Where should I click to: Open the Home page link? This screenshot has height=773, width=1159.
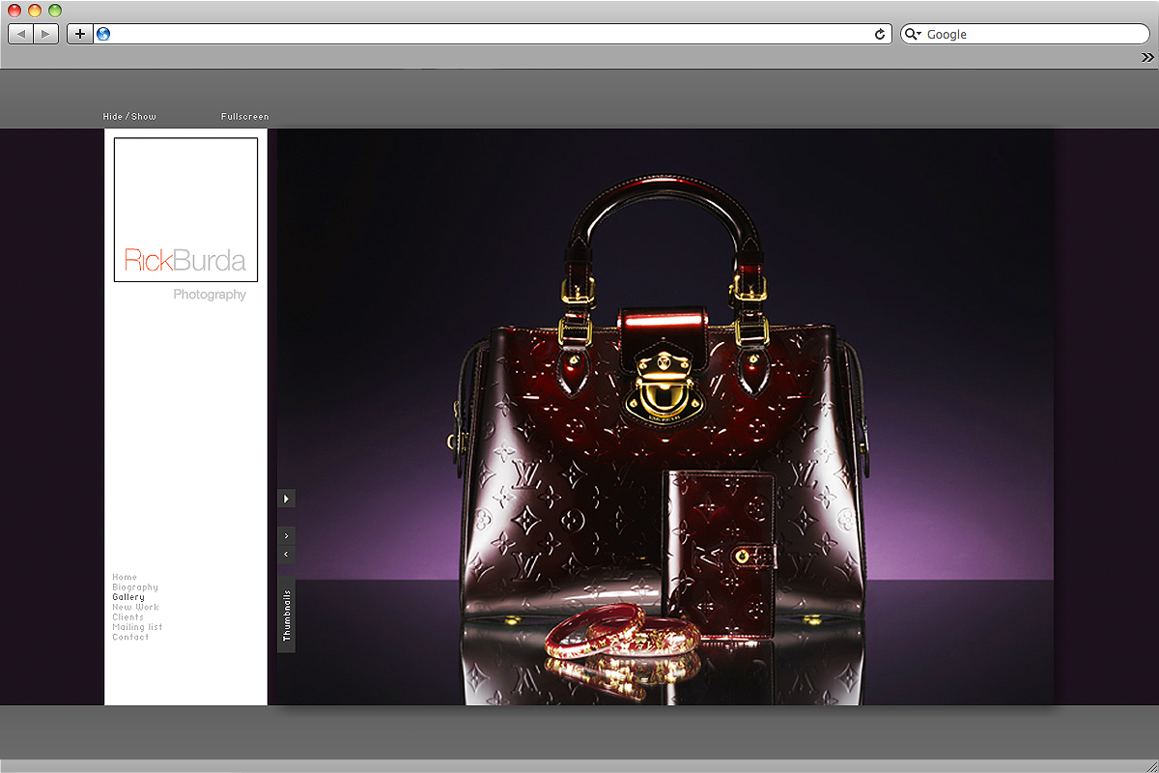coord(125,577)
